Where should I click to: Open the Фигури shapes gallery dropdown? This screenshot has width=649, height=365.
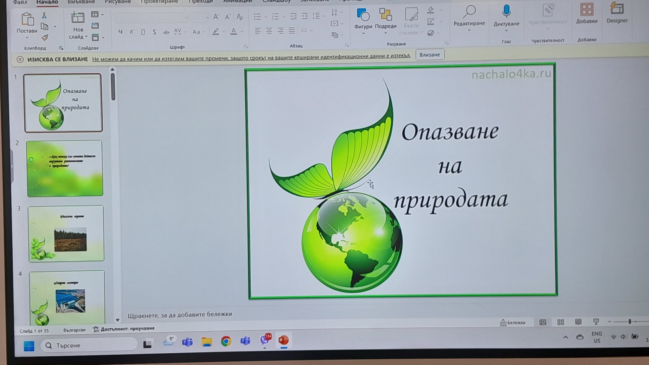coord(363,33)
